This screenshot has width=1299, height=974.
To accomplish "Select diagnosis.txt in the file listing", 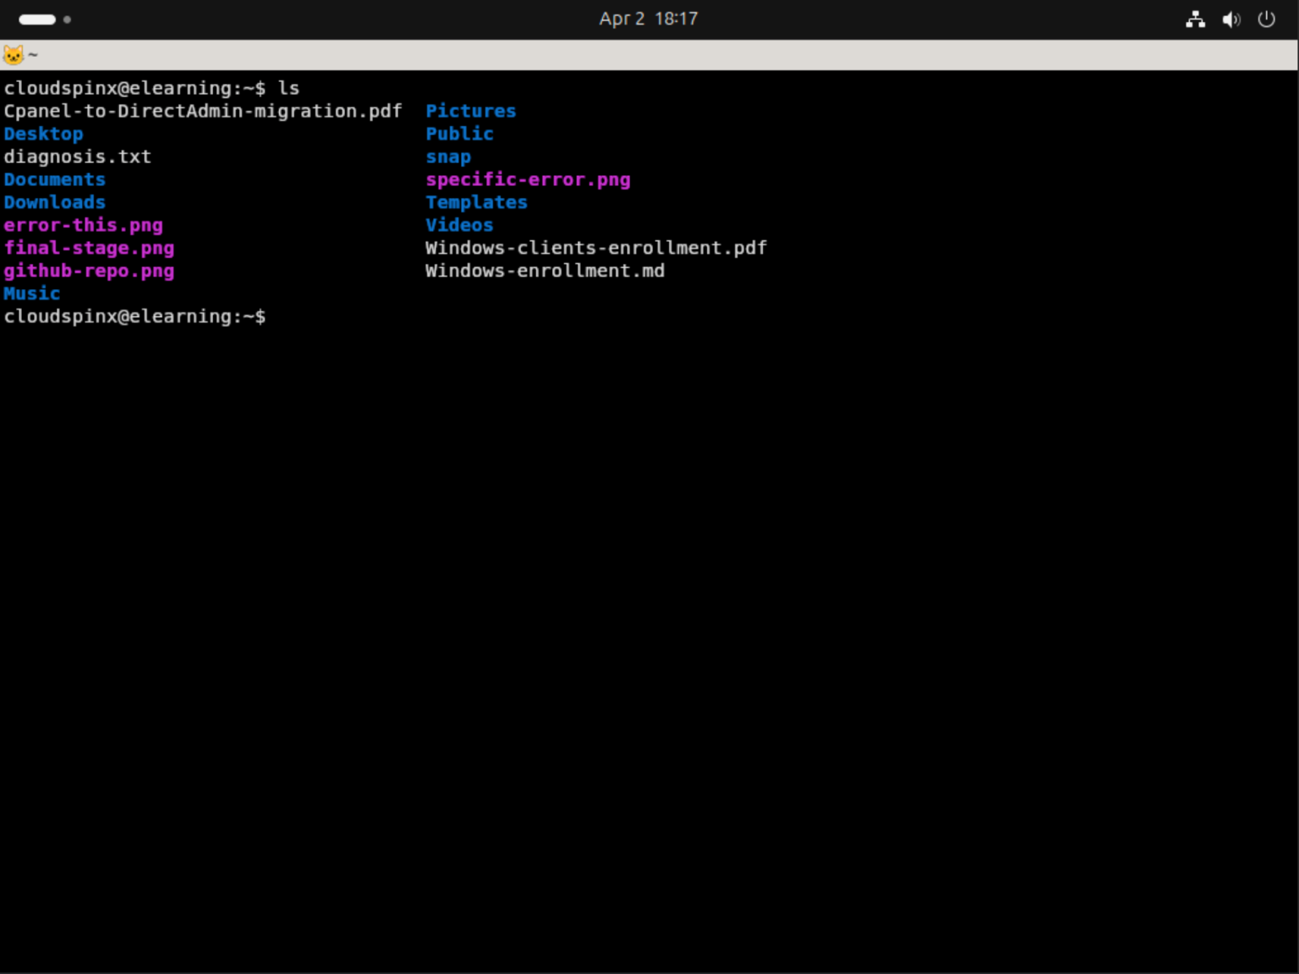I will click(78, 156).
